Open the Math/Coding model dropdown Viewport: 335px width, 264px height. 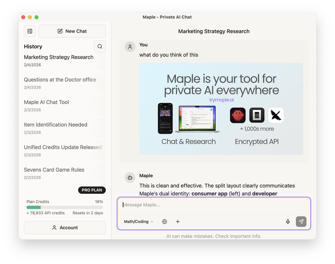click(x=138, y=222)
